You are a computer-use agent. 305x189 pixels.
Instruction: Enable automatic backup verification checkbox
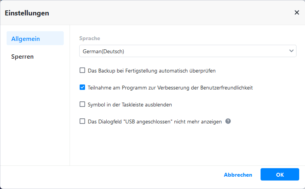coord(82,71)
